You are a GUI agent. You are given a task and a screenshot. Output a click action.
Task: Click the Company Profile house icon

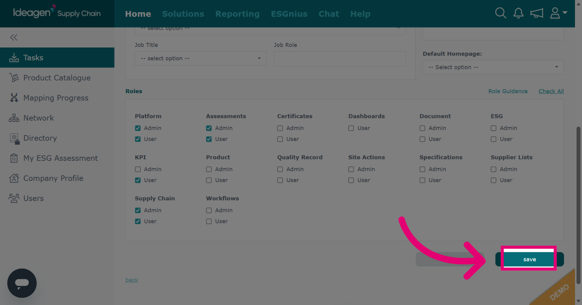tap(14, 178)
